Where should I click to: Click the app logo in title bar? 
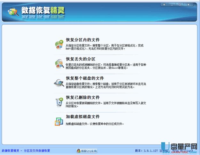point(13,11)
